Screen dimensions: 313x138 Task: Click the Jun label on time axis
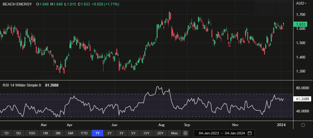point(114,125)
